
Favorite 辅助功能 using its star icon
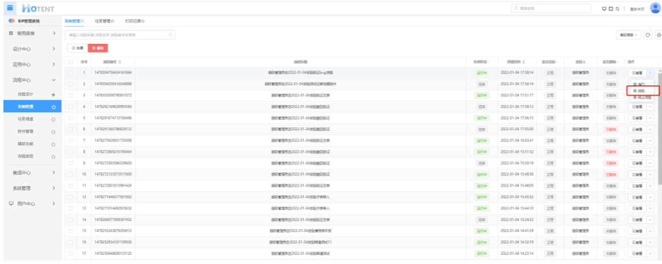53,144
